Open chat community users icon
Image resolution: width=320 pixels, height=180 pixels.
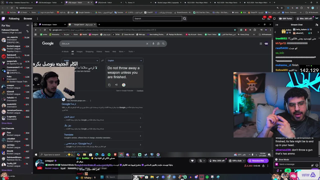[317, 25]
